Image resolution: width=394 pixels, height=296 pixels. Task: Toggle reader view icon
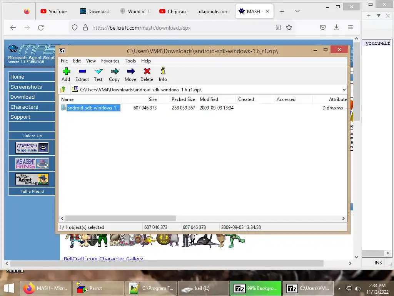click(x=278, y=27)
